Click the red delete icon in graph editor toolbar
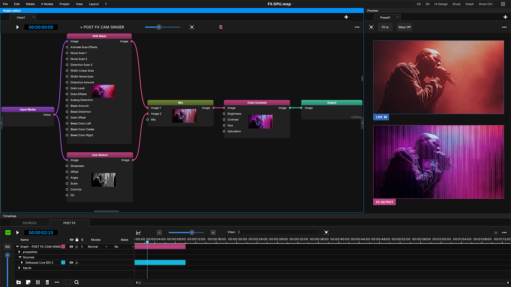Screen dimensions: 511x287 tap(221, 27)
